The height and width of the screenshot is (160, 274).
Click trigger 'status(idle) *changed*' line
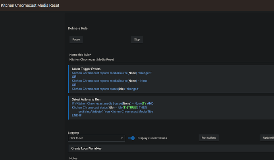coord(106,89)
